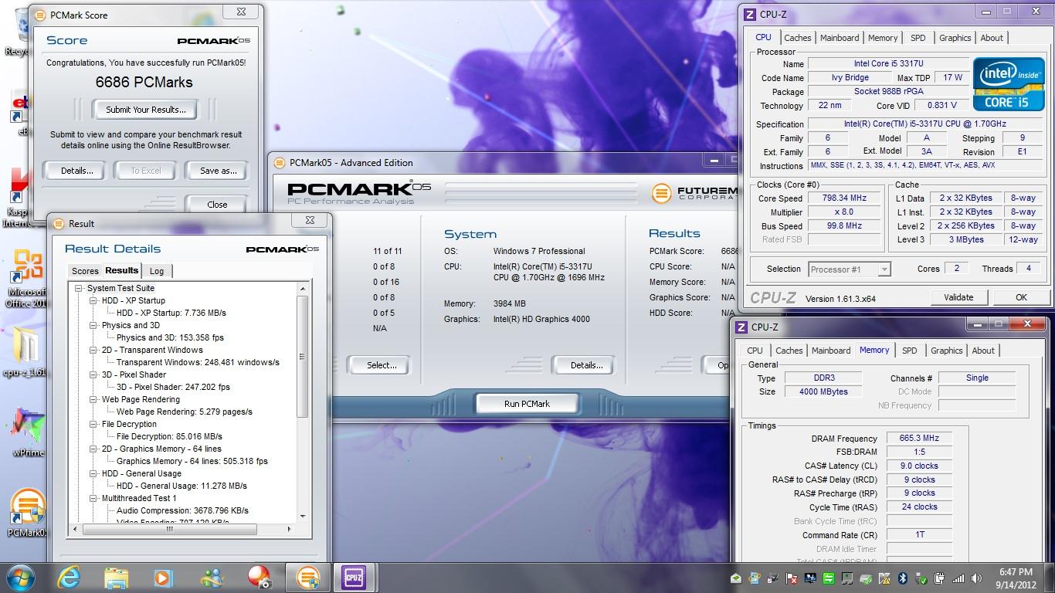
Task: Open Windows Media Player taskbar icon
Action: click(x=163, y=578)
